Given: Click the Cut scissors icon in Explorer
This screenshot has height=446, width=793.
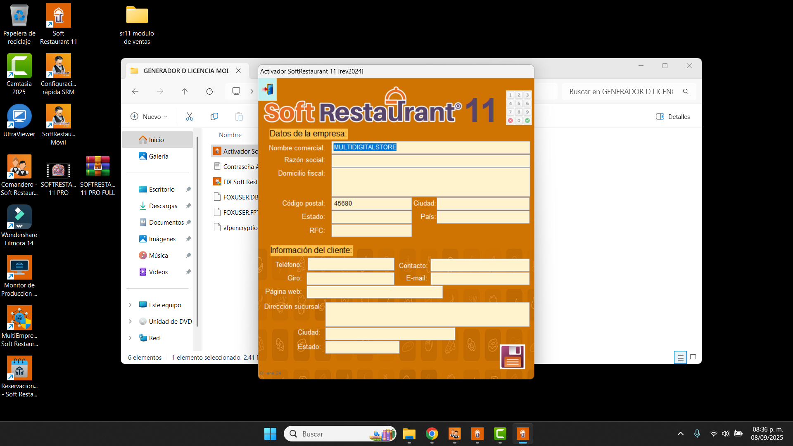Looking at the screenshot, I should coord(190,117).
